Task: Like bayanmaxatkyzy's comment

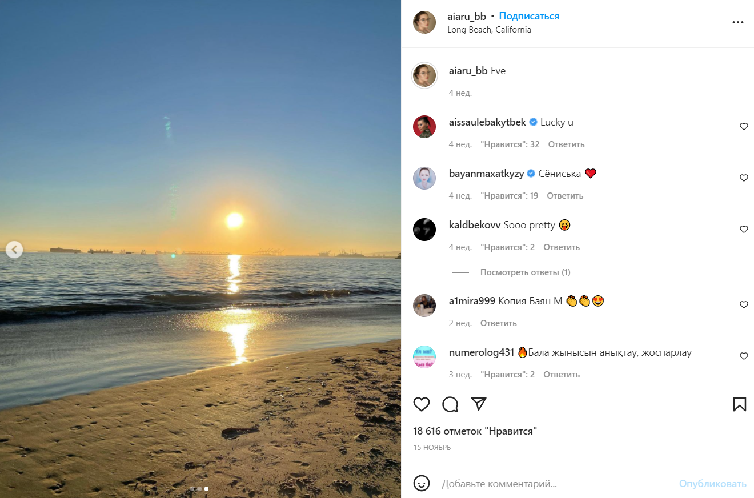Action: (x=744, y=178)
